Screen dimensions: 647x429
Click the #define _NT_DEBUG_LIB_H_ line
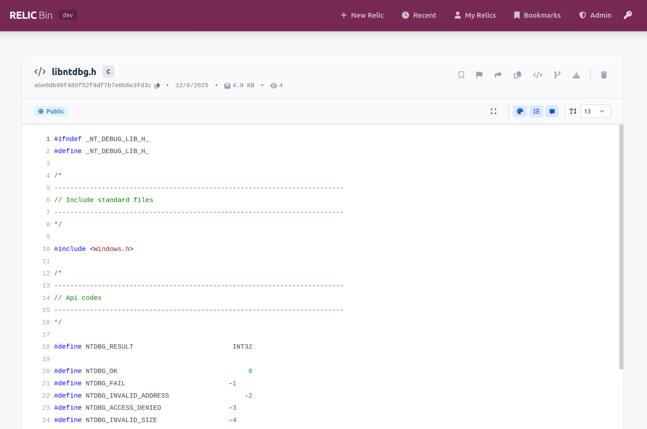pyautogui.click(x=102, y=151)
